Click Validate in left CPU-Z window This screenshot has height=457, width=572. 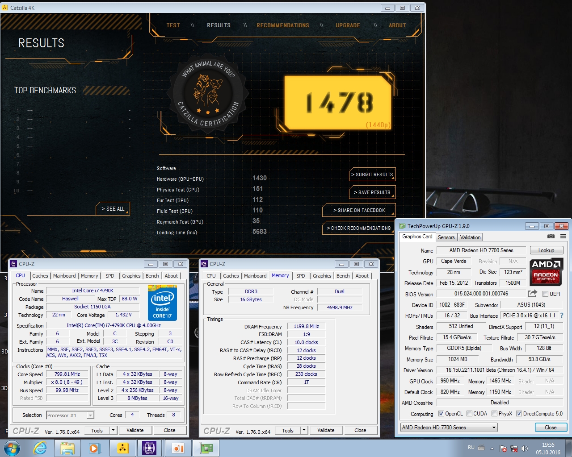(135, 430)
